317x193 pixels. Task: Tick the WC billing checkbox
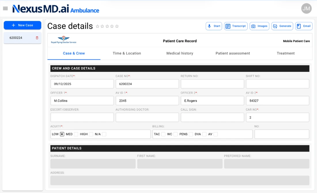tap(176, 134)
